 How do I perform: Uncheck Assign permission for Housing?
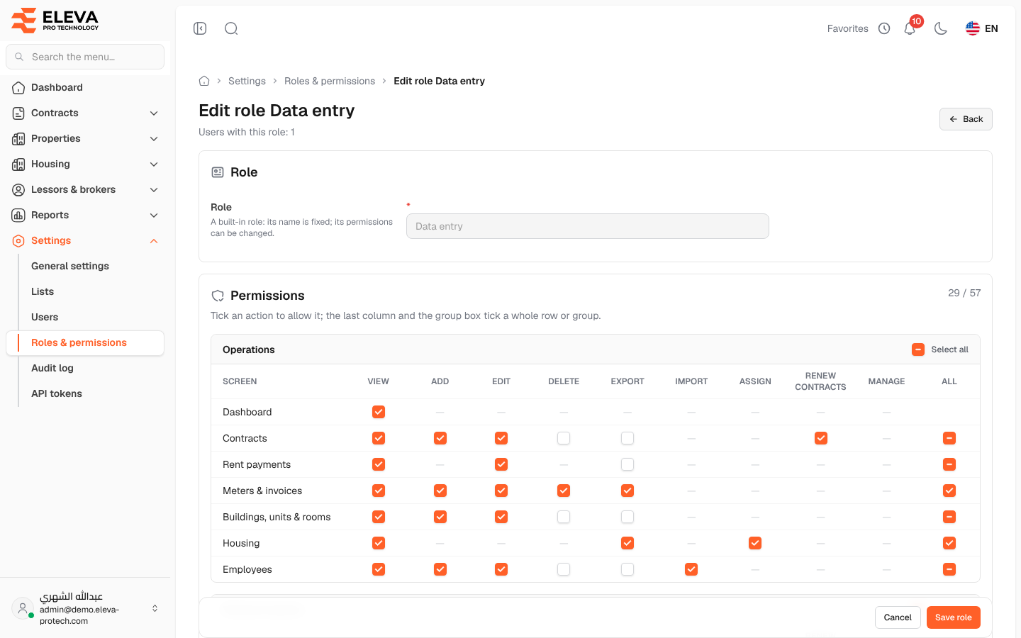click(x=755, y=543)
